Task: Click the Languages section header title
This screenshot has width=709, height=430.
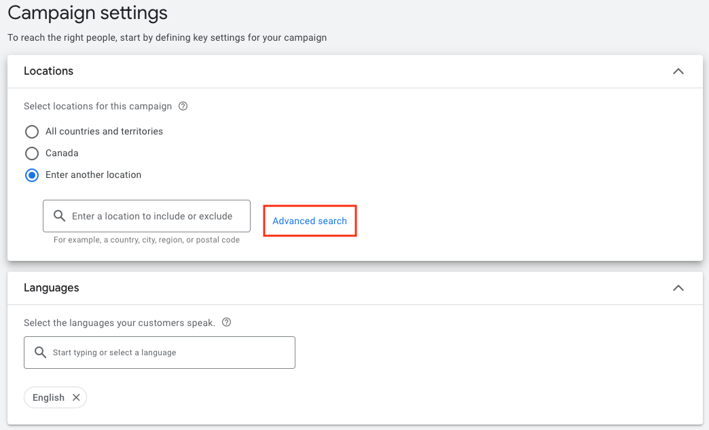Action: (51, 287)
